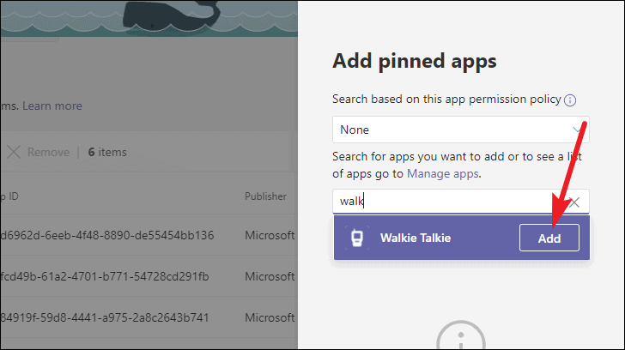Open the Learn more link
Image resolution: width=625 pixels, height=350 pixels.
point(52,106)
